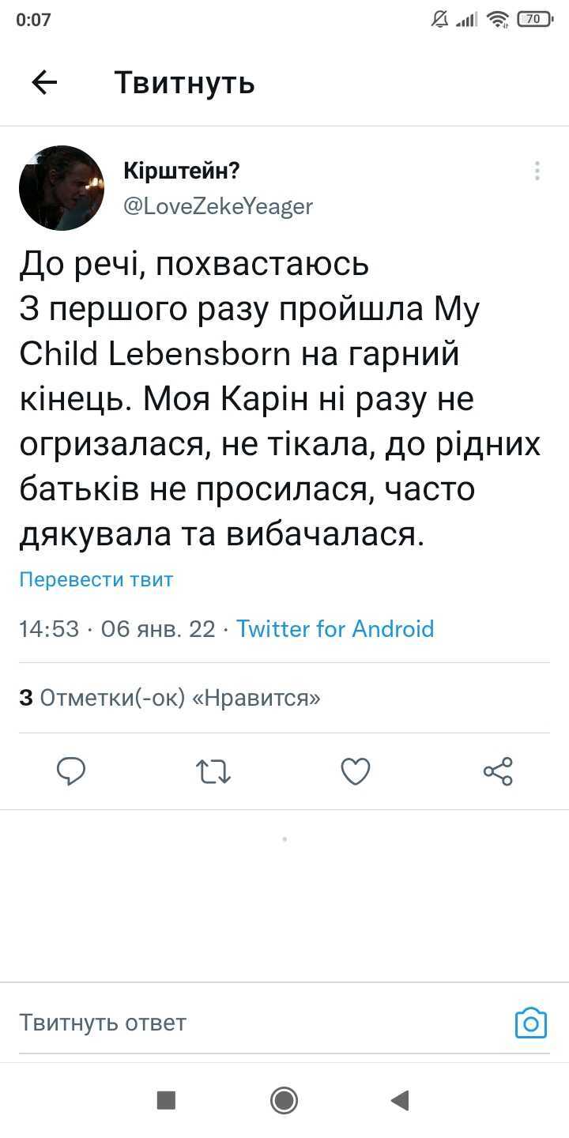
Task: Tap the Android home circle button
Action: (x=284, y=1100)
